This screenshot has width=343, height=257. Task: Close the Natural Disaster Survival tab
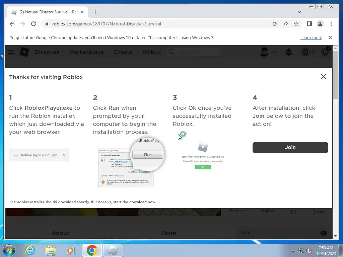tap(82, 12)
